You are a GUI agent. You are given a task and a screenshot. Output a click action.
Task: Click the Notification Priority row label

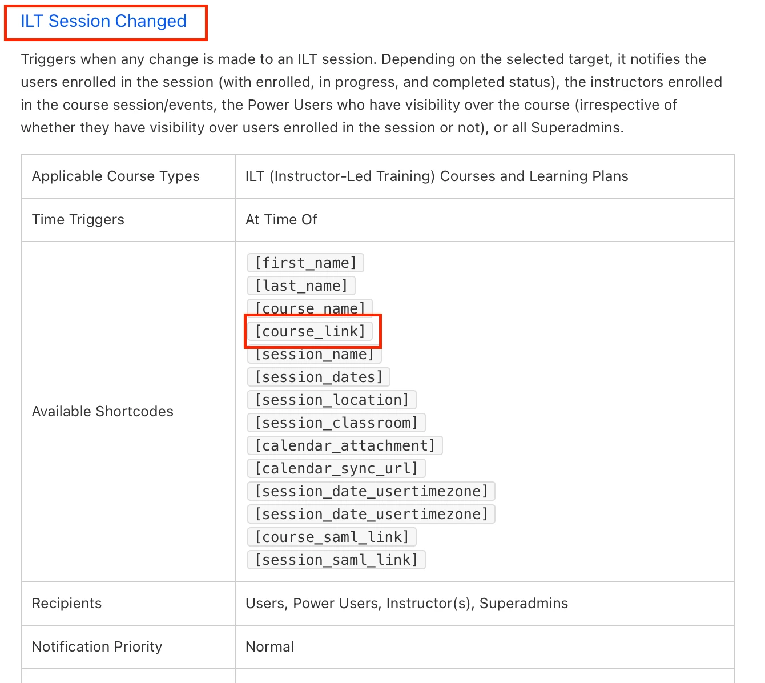[x=97, y=646]
